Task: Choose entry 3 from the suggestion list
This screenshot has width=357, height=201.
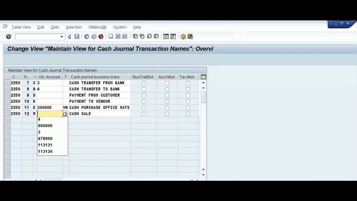Action: coord(52,132)
